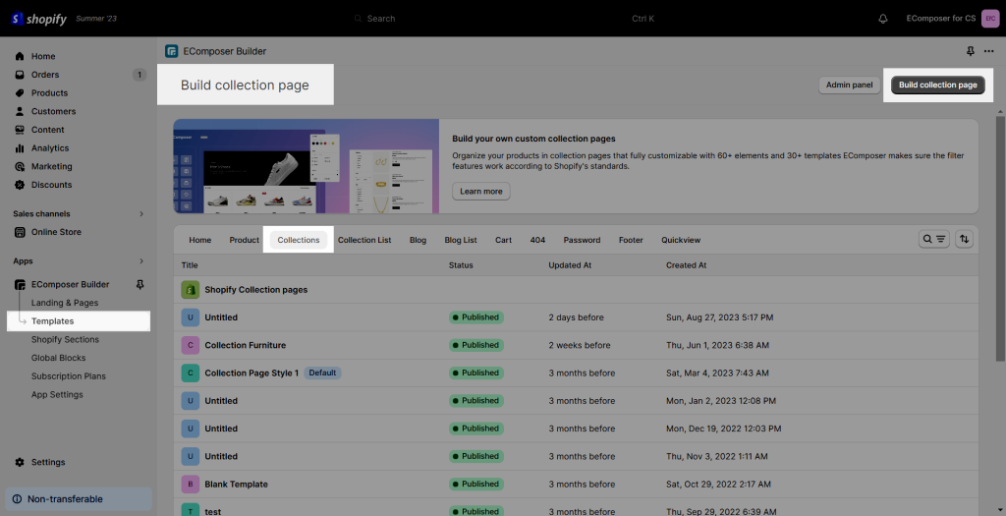This screenshot has height=516, width=1006.
Task: Open the notifications bell
Action: tap(883, 19)
